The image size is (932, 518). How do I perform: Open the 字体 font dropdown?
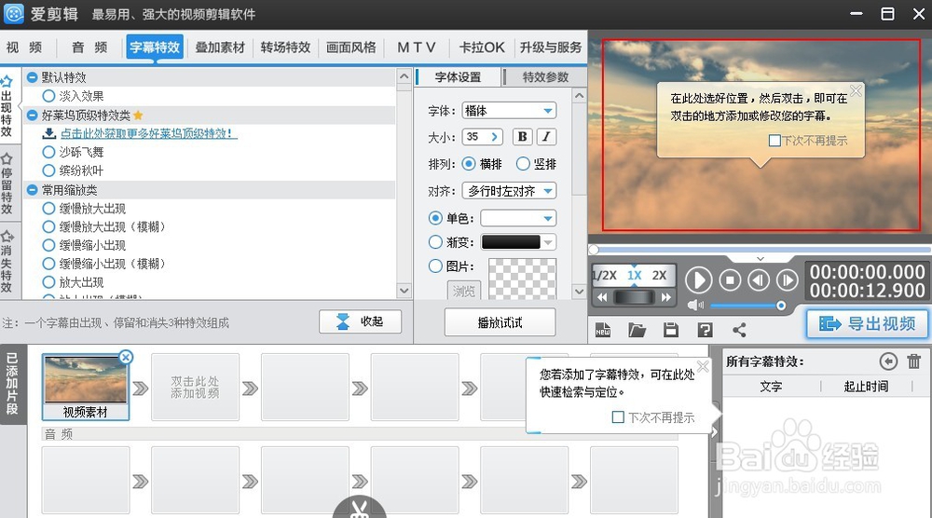[x=509, y=111]
